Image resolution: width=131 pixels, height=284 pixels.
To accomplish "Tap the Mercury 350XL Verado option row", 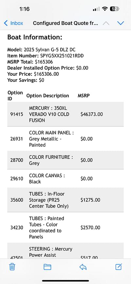I will coord(65,114).
